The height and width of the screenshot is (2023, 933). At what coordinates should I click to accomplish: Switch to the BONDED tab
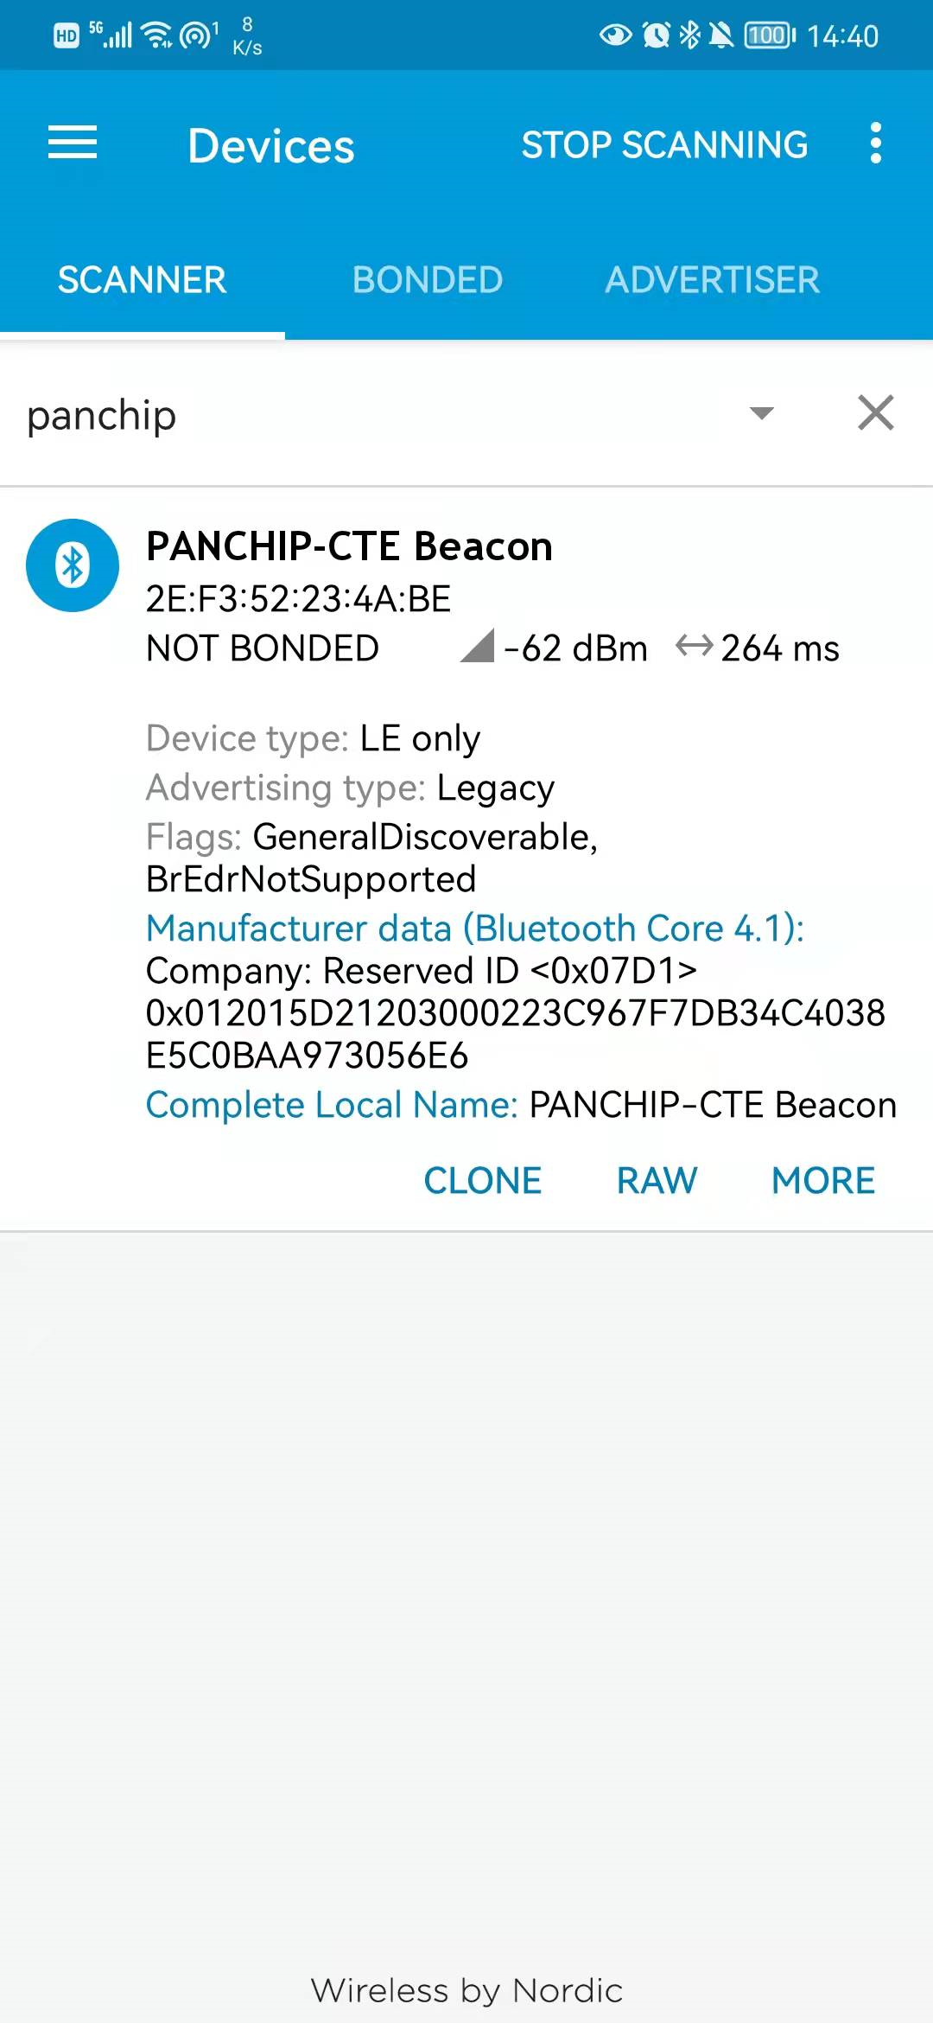(427, 280)
